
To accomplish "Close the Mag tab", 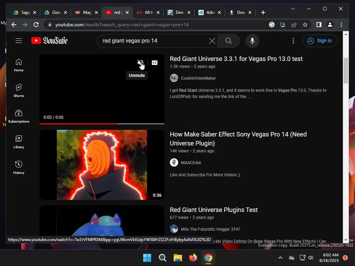I will tap(96, 12).
